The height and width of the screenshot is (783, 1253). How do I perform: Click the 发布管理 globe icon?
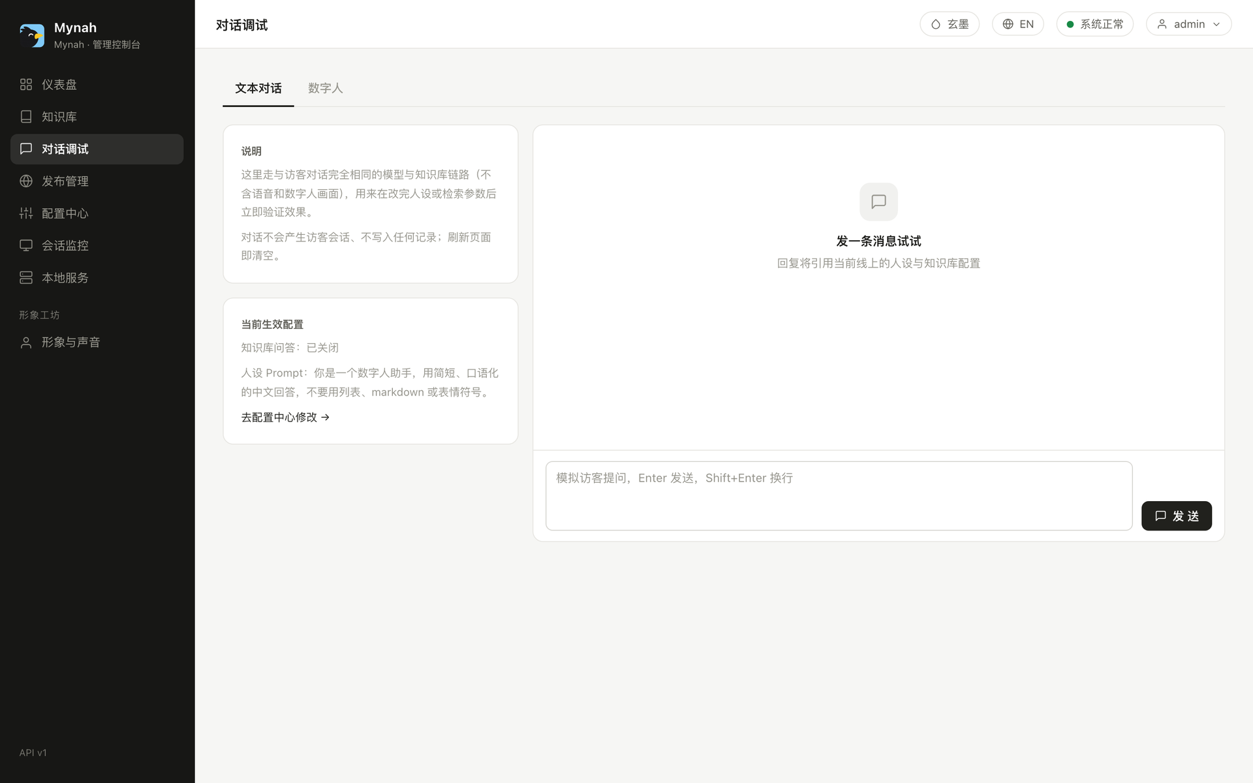click(26, 181)
